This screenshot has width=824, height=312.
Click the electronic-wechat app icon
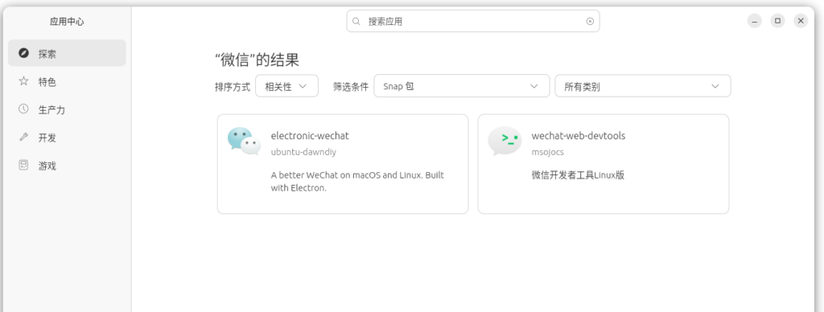tap(244, 142)
